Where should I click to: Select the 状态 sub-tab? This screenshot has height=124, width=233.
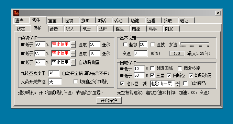(x=22, y=29)
